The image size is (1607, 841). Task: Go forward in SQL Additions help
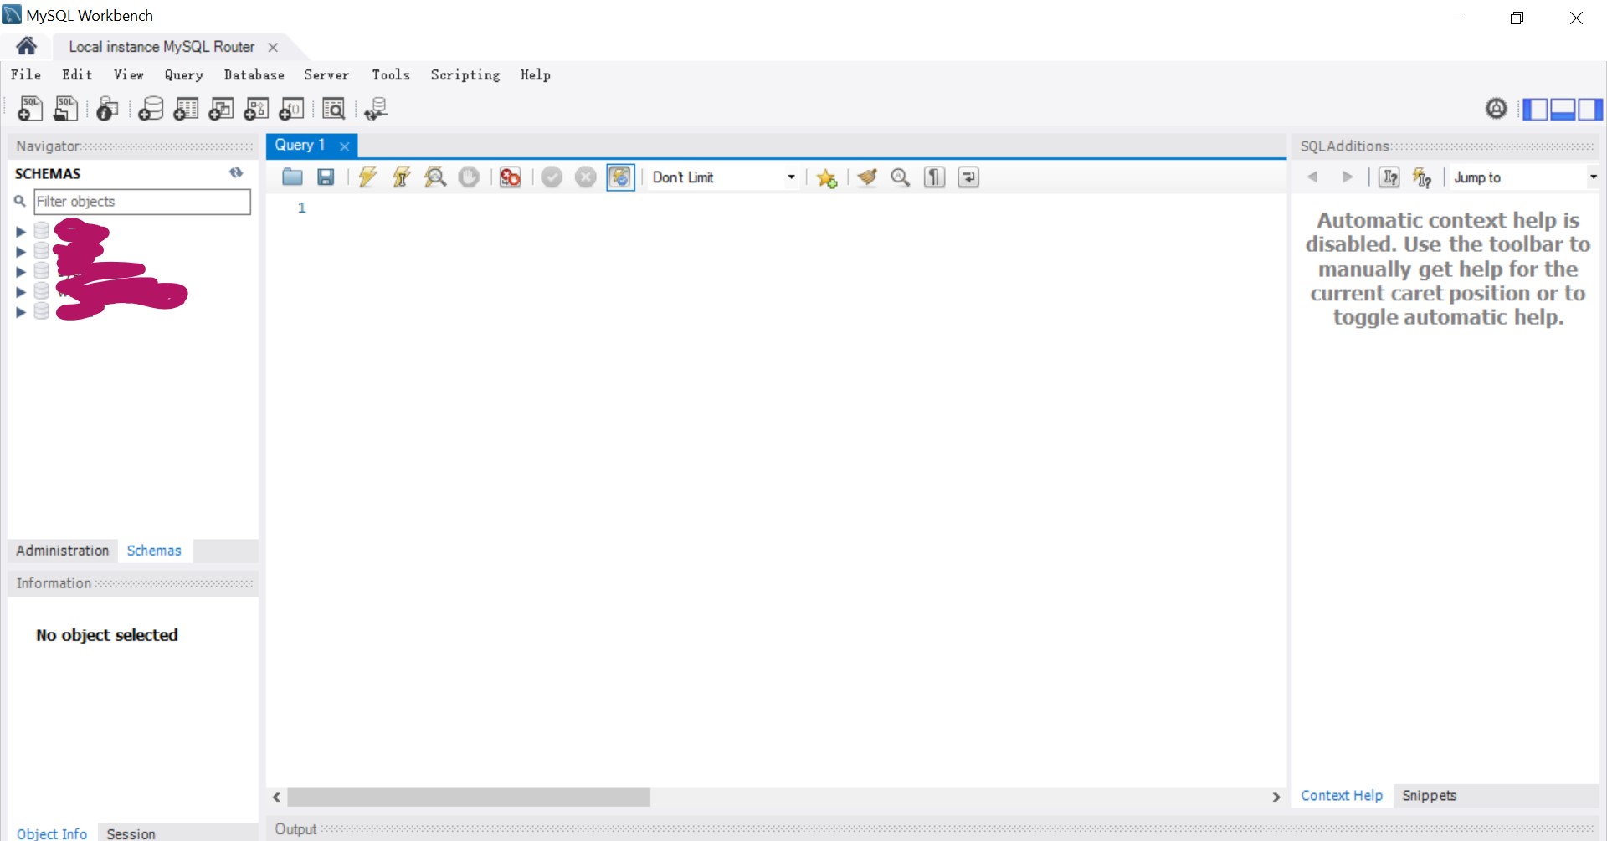coord(1348,177)
